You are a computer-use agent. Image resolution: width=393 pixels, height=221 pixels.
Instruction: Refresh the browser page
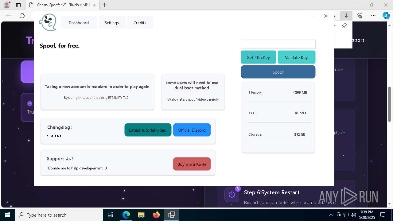(22, 16)
